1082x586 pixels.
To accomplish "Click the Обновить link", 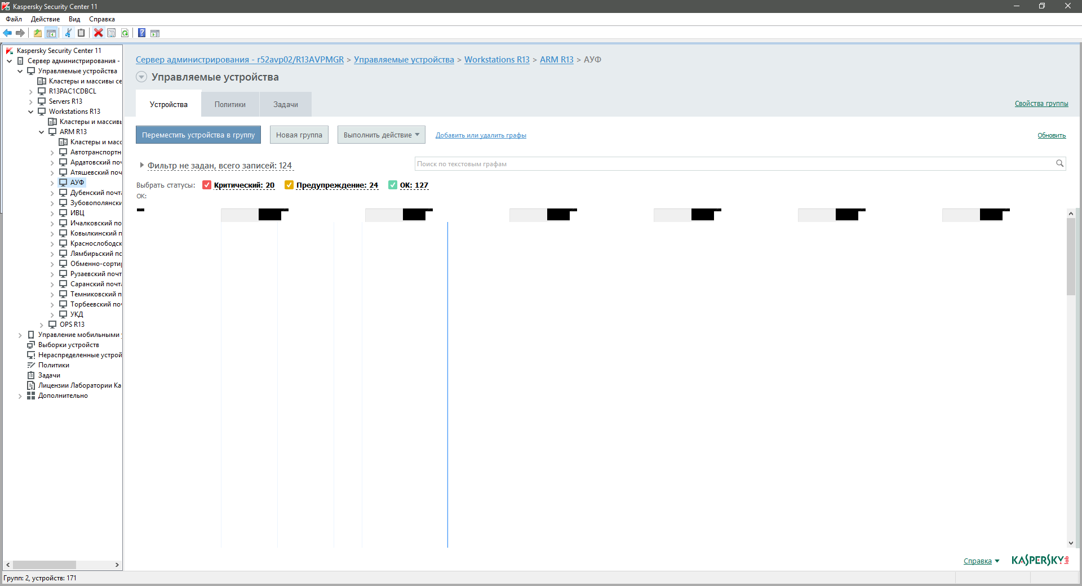I will (1052, 135).
